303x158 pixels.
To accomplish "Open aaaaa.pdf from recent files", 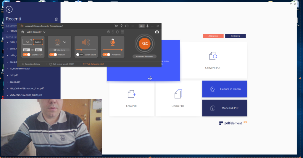I will pos(15,82).
